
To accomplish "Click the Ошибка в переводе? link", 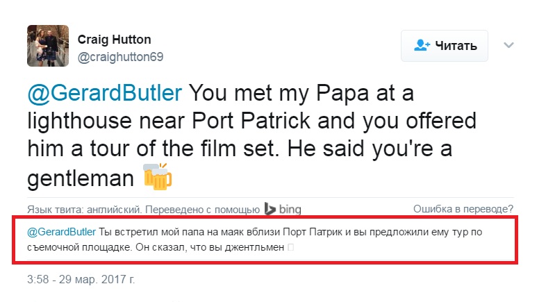I will pyautogui.click(x=463, y=209).
